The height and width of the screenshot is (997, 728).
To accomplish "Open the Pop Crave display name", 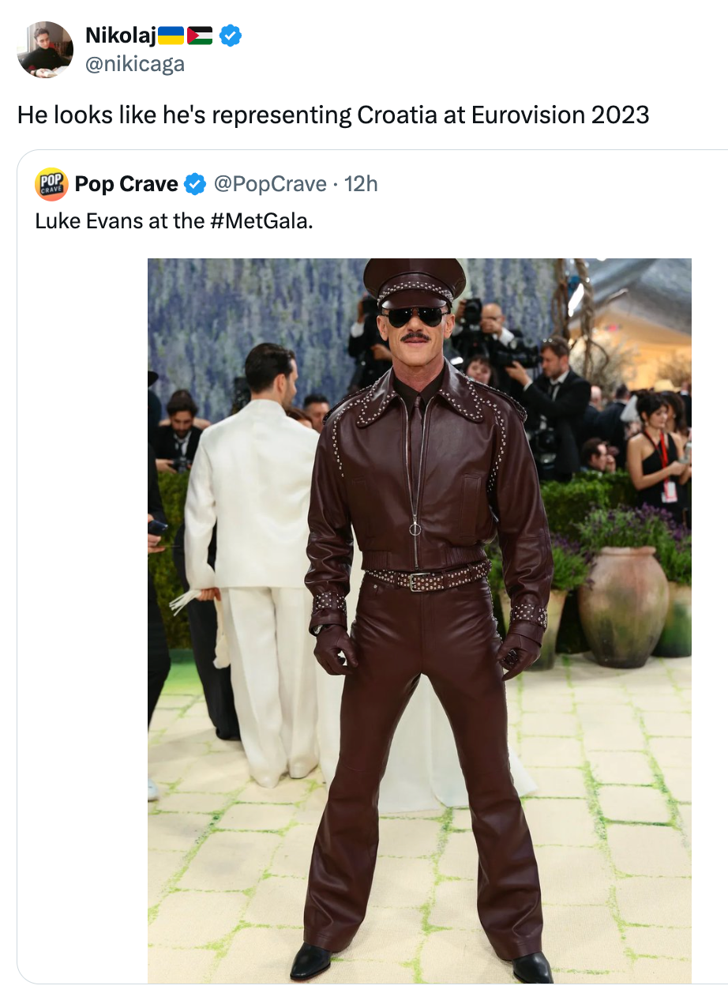I will tap(126, 184).
